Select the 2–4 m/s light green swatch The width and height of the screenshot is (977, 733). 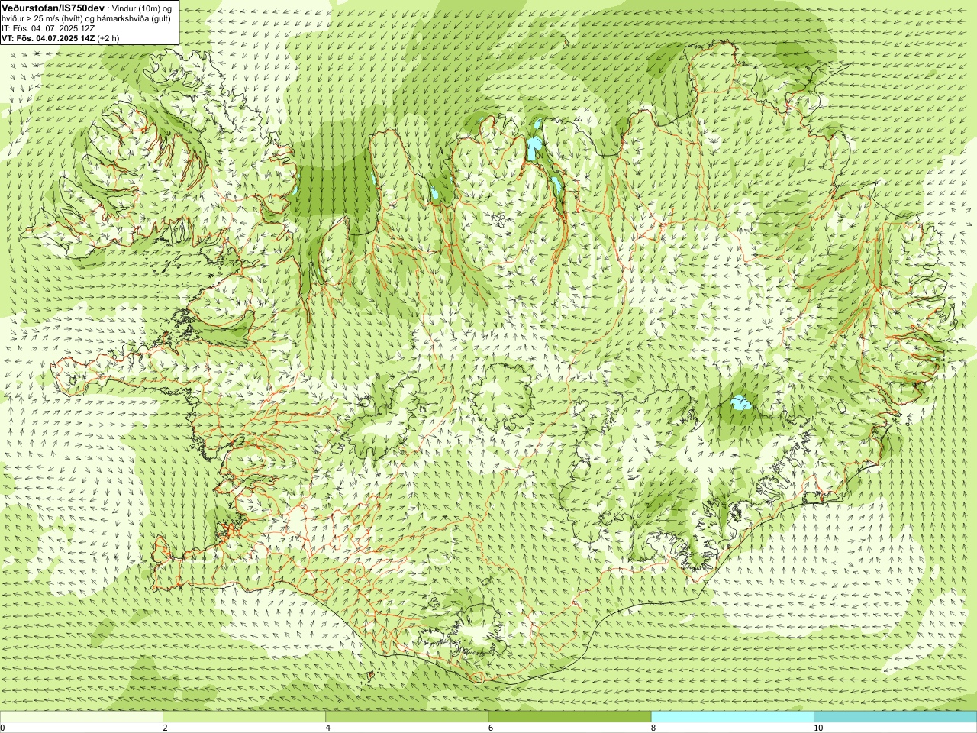coord(244,717)
